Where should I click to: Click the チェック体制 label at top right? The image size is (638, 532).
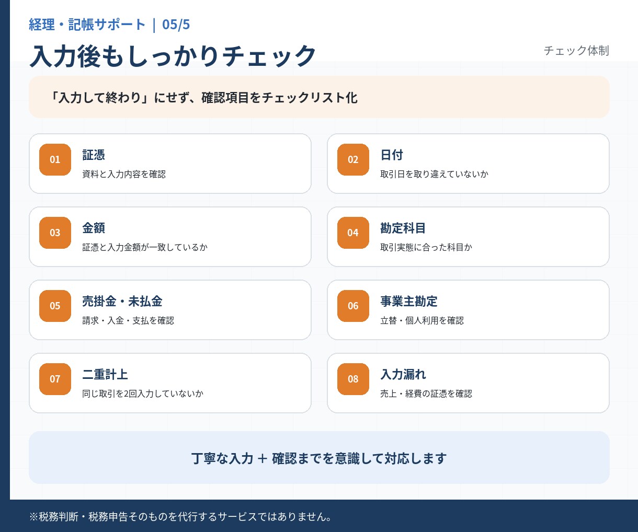pos(576,51)
